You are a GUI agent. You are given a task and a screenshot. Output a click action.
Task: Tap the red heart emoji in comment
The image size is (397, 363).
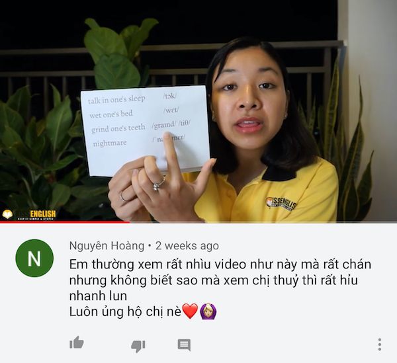(x=190, y=311)
